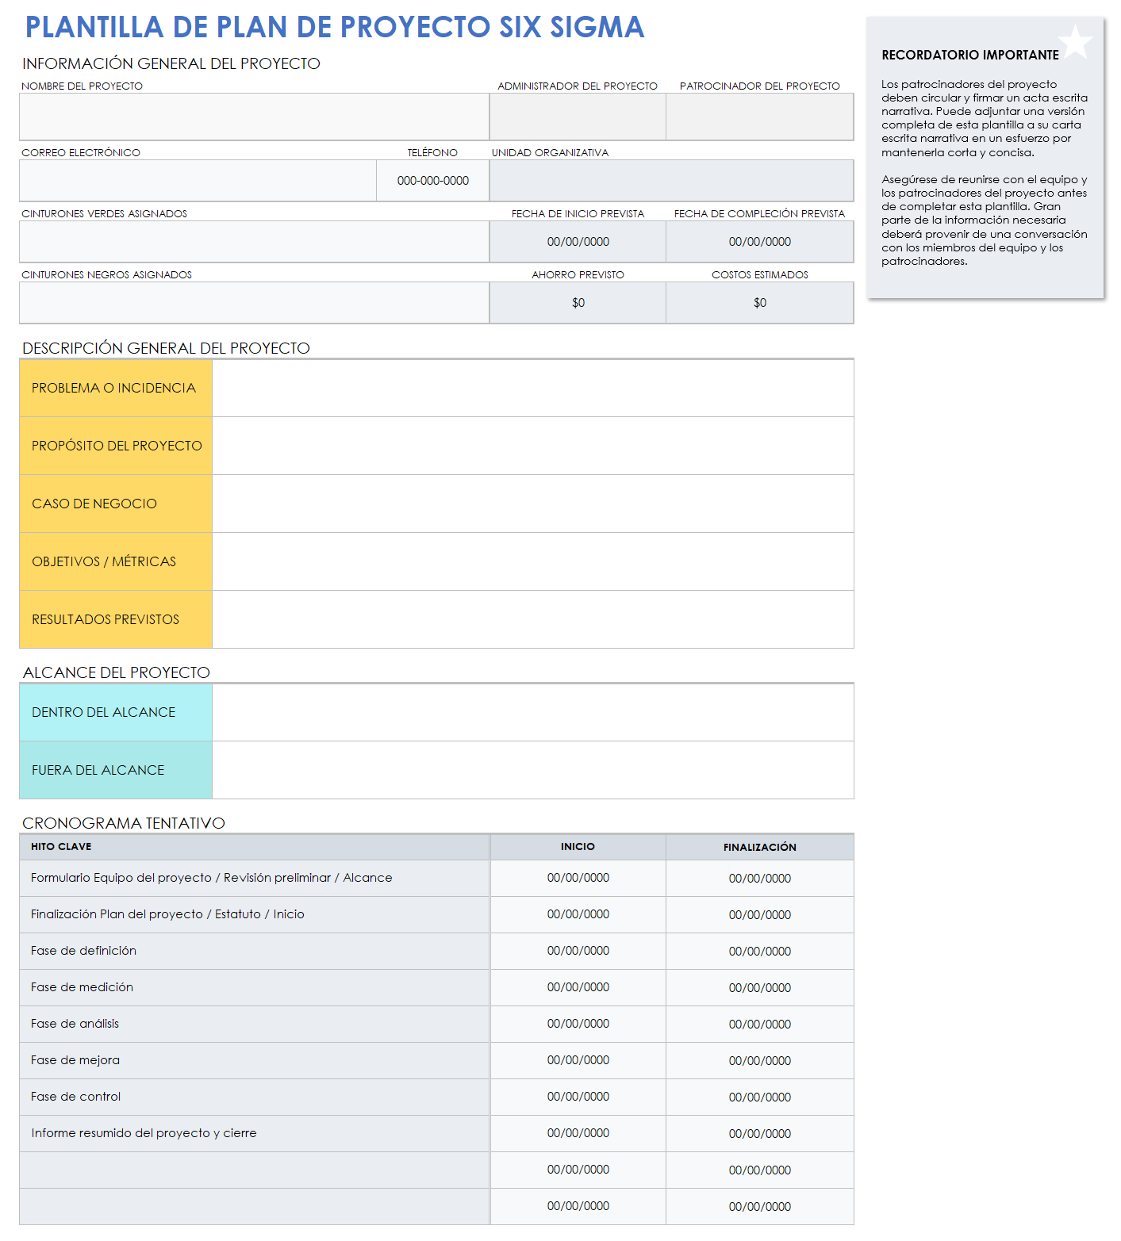Select the Fase de medición milestone
This screenshot has width=1121, height=1241.
tap(254, 987)
